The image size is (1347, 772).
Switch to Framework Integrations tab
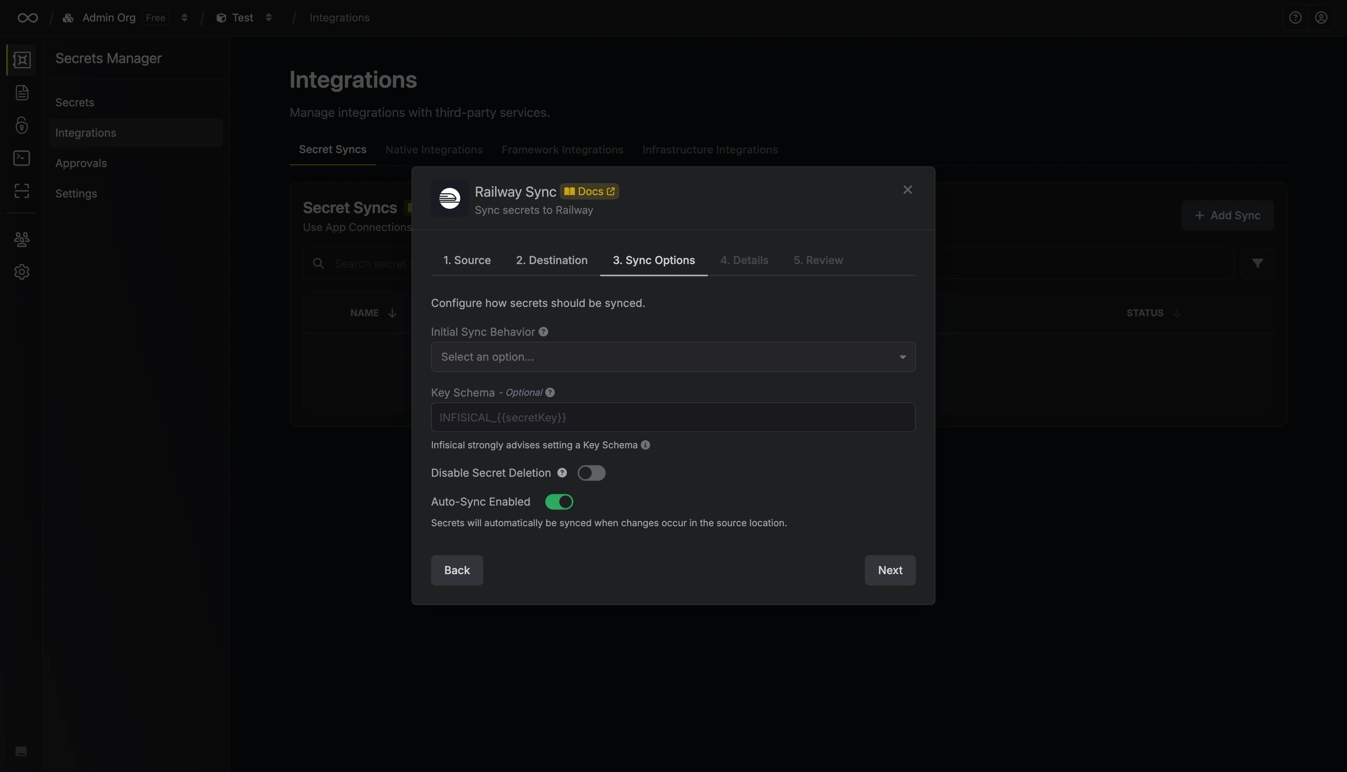point(562,150)
